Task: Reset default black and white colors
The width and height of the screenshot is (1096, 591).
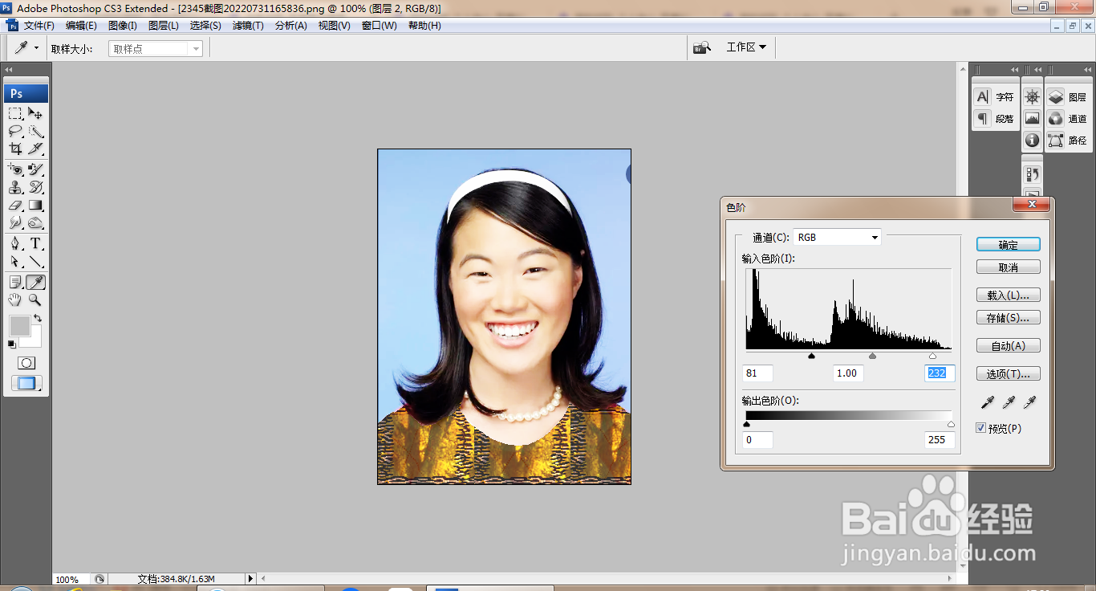Action: 11,344
